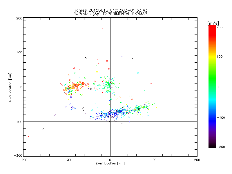Click the y-axis tick label '200'
The height and width of the screenshot is (174, 232).
click(x=19, y=18)
